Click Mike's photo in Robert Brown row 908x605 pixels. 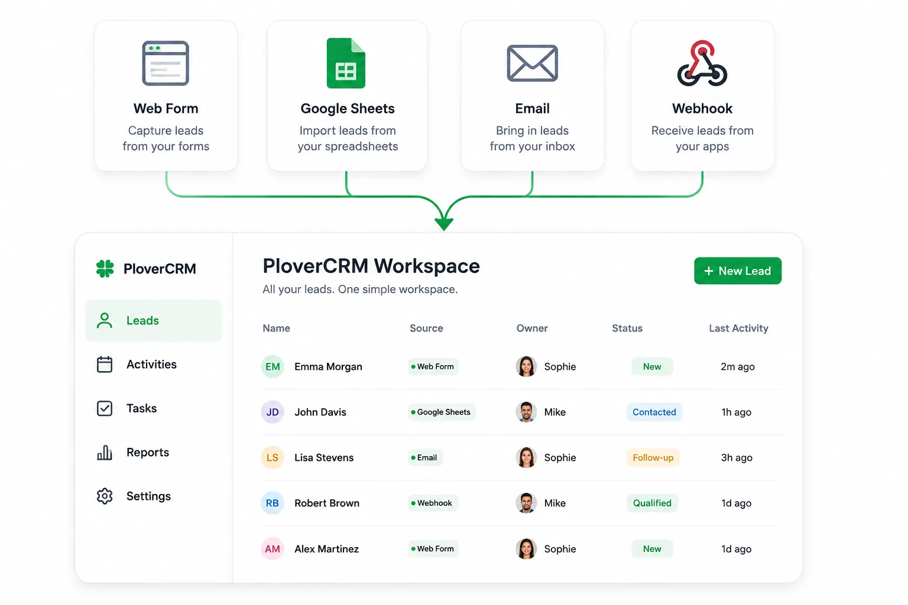[x=526, y=503]
